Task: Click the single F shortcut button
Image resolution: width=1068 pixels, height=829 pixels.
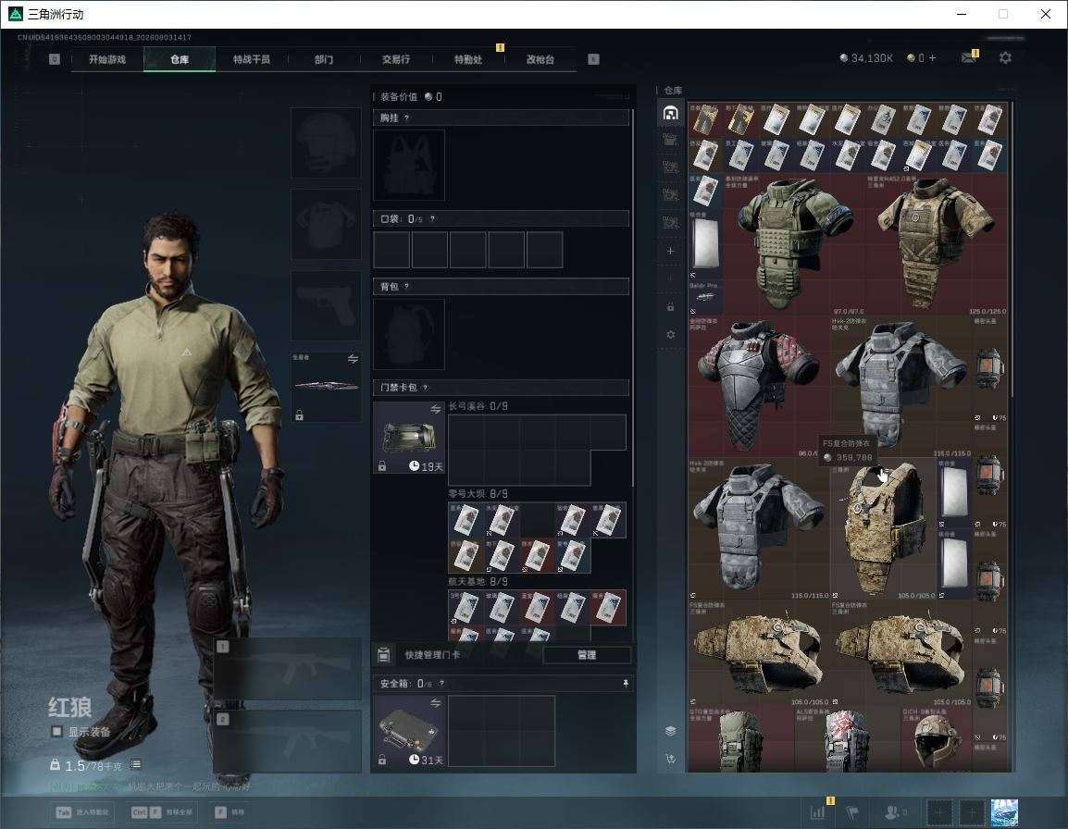Action: [x=230, y=812]
